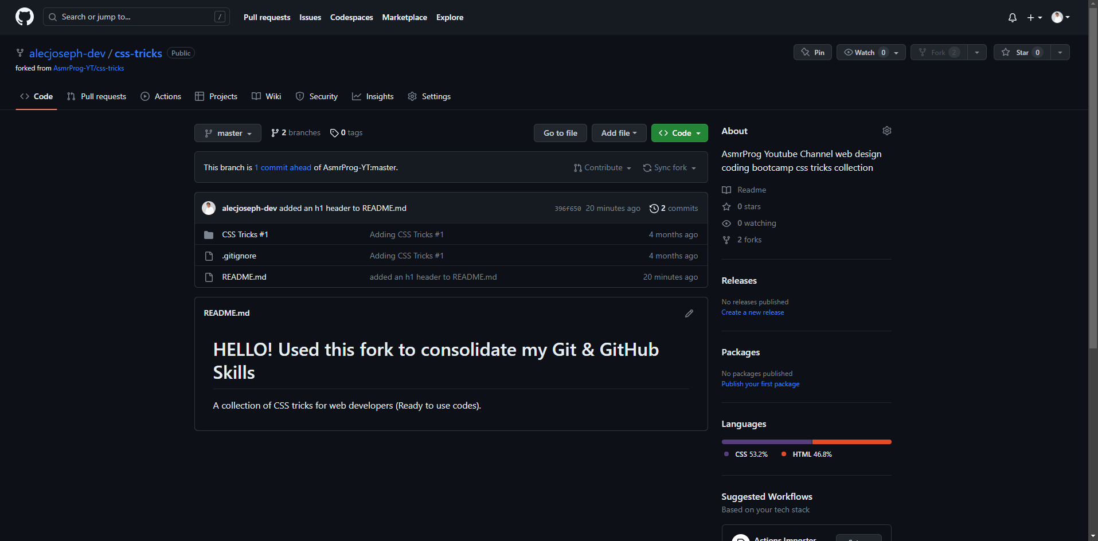Open the Releases heading link
This screenshot has height=541, width=1098.
click(739, 281)
